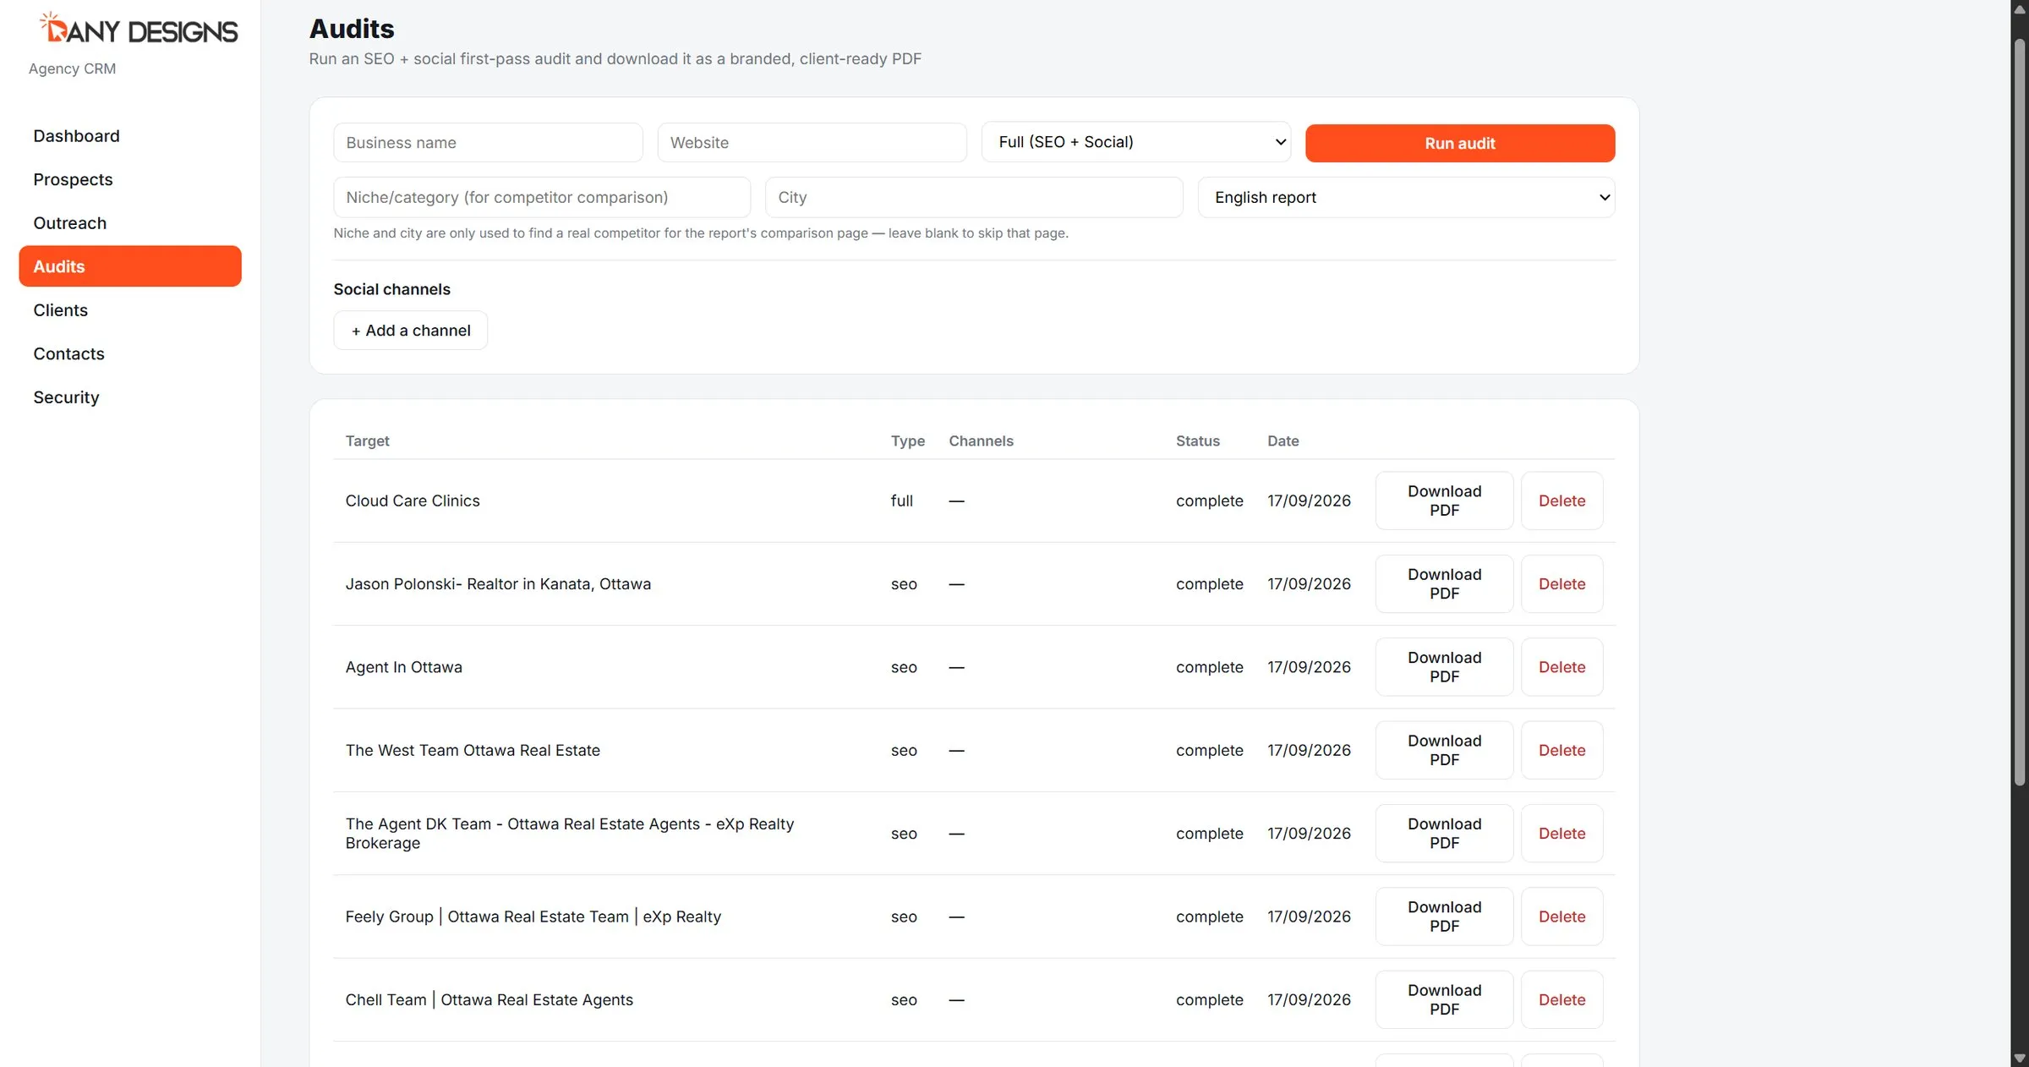Screen dimensions: 2029x1067
Task: Open Contacts from the sidebar
Action: pos(130,353)
